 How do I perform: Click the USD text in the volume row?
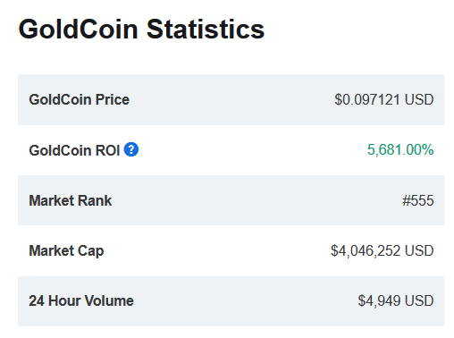coord(419,300)
